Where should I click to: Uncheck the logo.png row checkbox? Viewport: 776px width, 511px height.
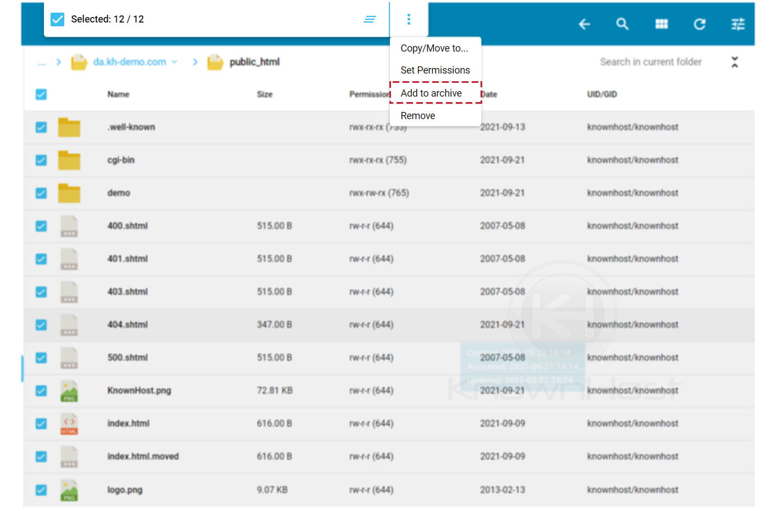tap(41, 490)
